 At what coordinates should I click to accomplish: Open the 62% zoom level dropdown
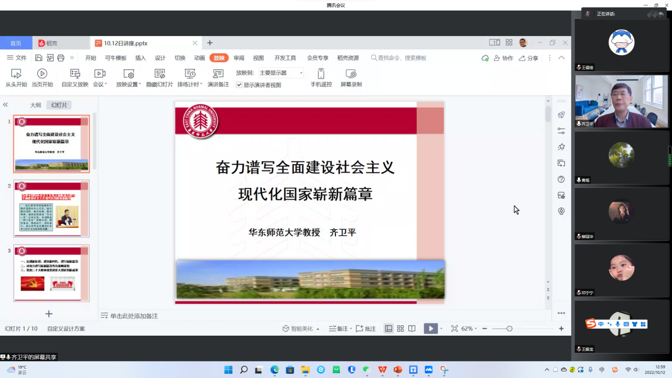coord(469,329)
